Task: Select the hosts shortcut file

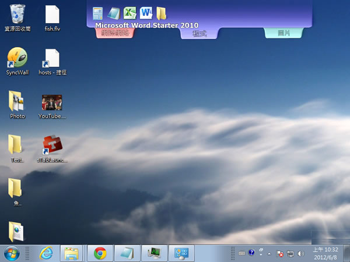Action: (52, 58)
